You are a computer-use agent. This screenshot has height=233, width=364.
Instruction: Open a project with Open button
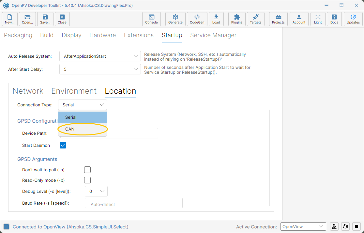click(x=27, y=19)
